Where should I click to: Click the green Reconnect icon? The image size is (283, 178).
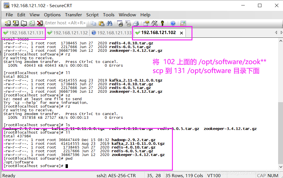(x=32, y=23)
